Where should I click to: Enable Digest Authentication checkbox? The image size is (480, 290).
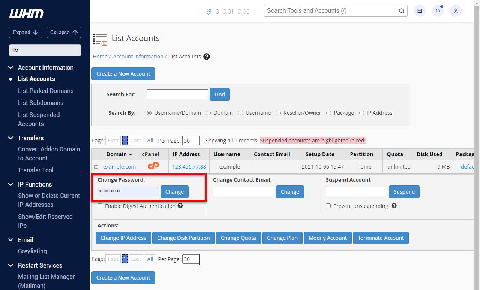pos(100,206)
